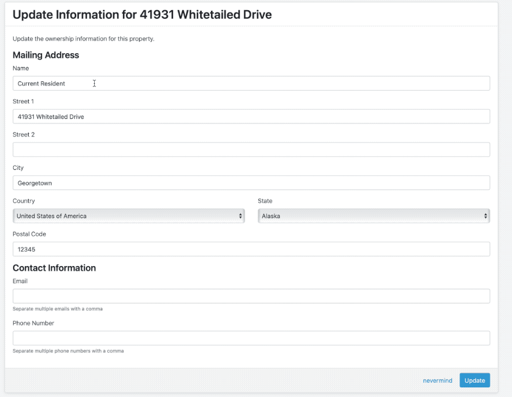Click the 'Name' field label
512x397 pixels.
point(20,68)
